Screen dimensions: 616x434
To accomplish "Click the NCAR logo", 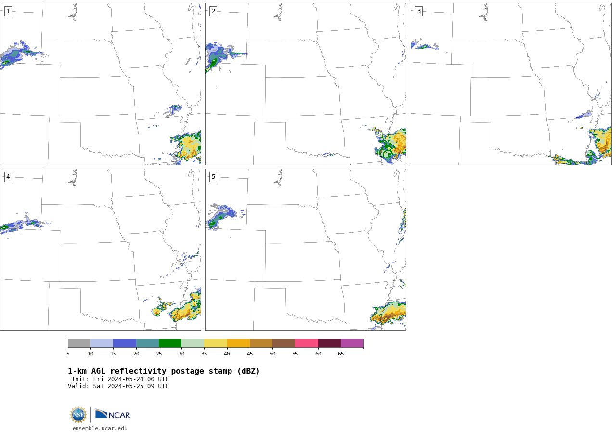I will click(x=113, y=414).
